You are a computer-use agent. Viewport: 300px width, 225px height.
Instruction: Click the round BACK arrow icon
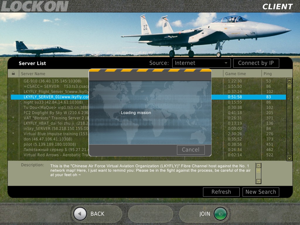80,214
